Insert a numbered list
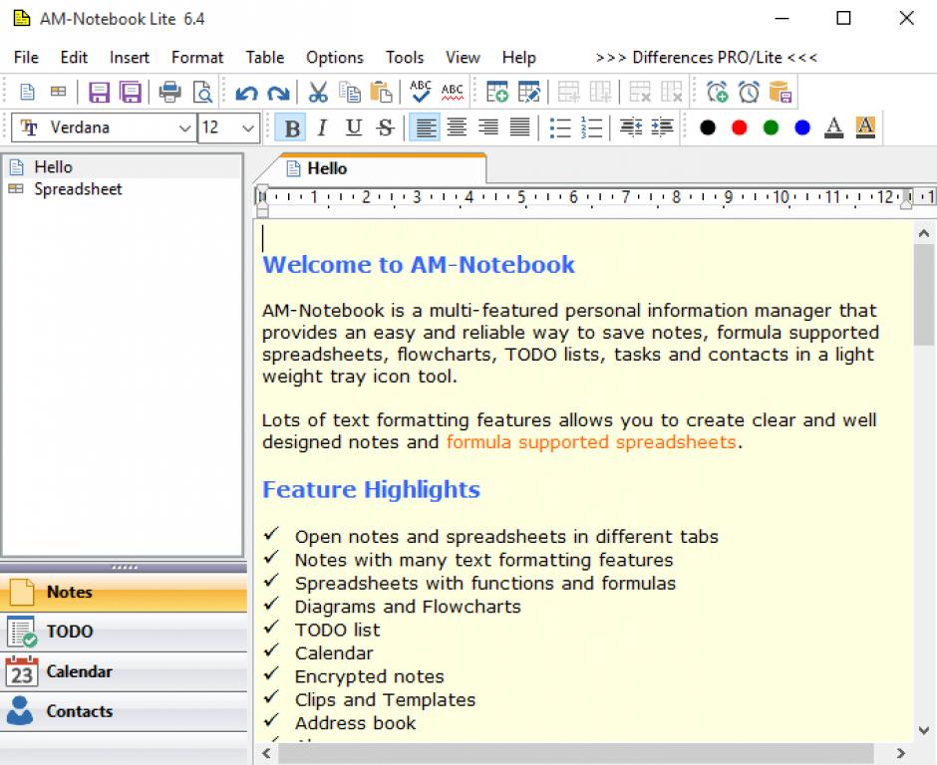This screenshot has height=765, width=937. pyautogui.click(x=591, y=127)
